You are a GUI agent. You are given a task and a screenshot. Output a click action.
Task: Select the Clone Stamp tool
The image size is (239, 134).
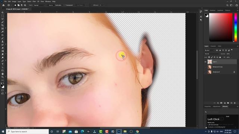coord(3,41)
